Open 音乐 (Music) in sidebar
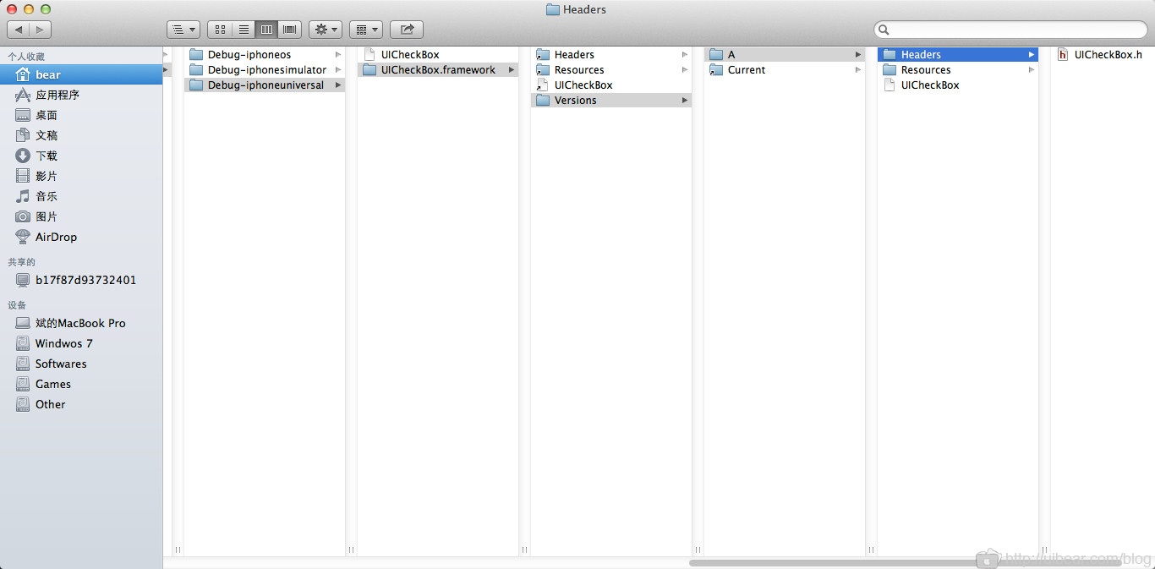 click(x=46, y=196)
